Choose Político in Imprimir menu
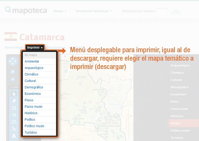The width and height of the screenshot is (199, 141). [x=39, y=119]
